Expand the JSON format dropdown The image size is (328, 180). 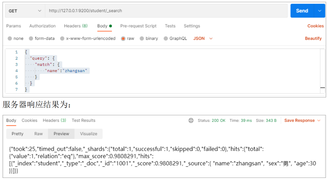(x=203, y=39)
